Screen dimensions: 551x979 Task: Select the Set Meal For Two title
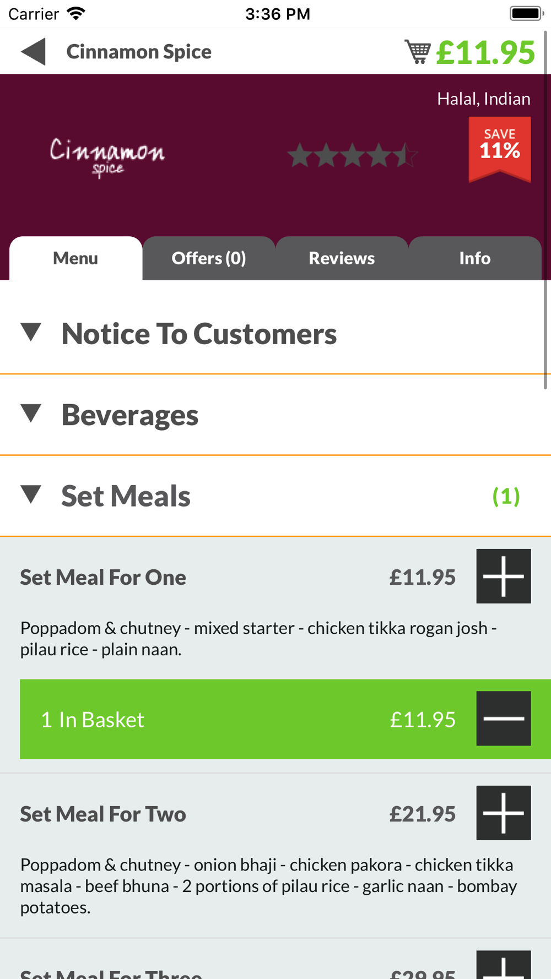103,814
